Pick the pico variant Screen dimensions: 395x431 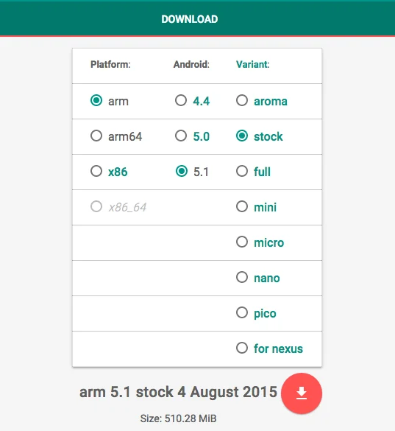click(x=242, y=312)
